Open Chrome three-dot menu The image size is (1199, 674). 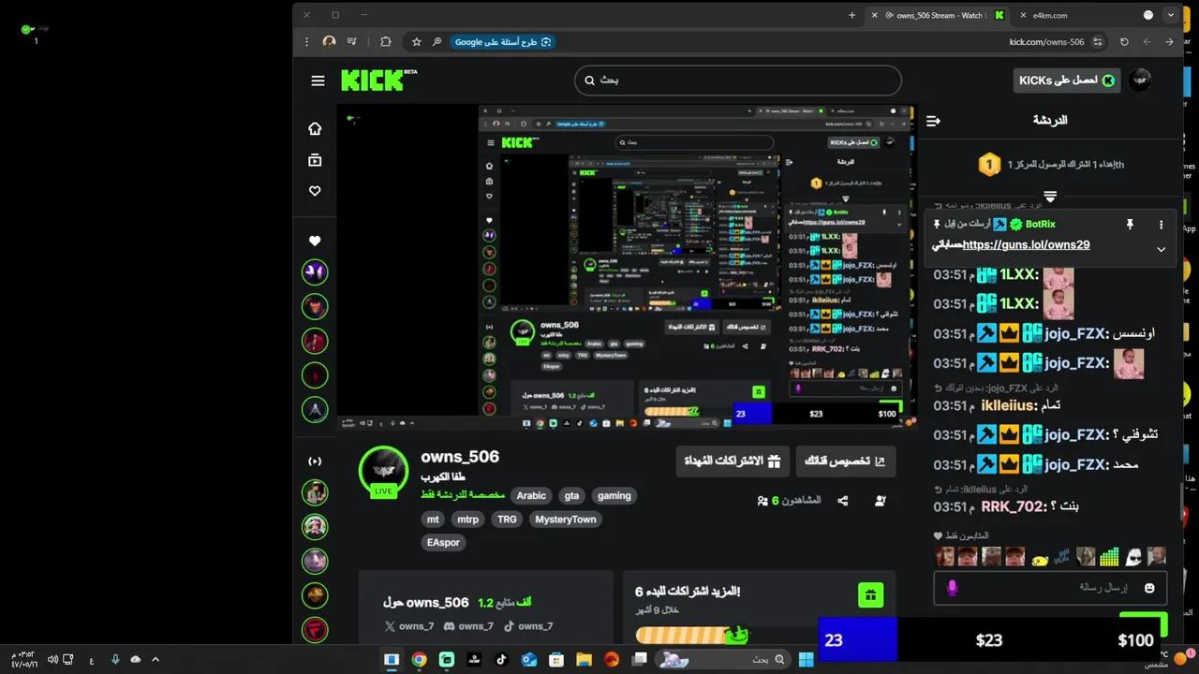pyautogui.click(x=306, y=42)
